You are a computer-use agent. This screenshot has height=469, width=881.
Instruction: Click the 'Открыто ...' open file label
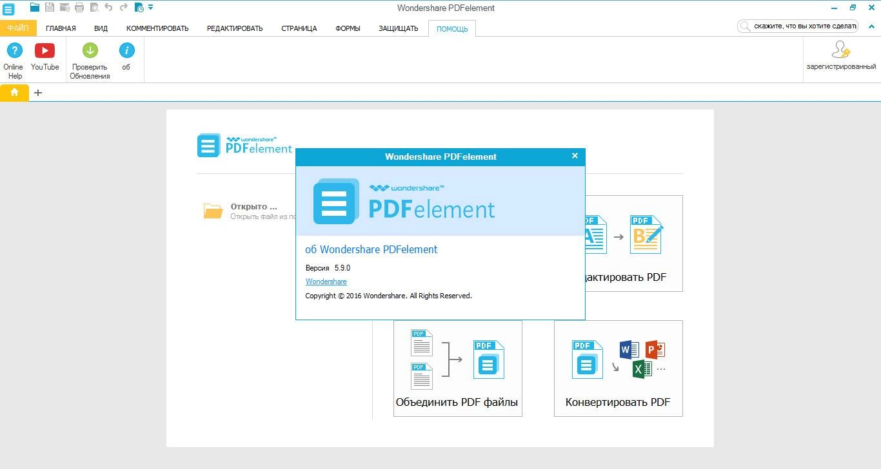point(254,207)
